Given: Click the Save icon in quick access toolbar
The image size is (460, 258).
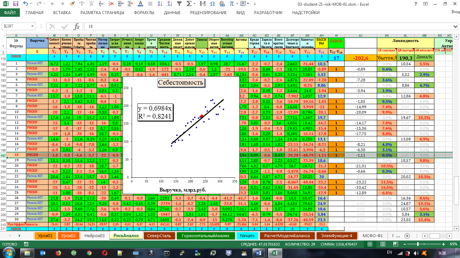Looking at the screenshot, I should pyautogui.click(x=16, y=4).
